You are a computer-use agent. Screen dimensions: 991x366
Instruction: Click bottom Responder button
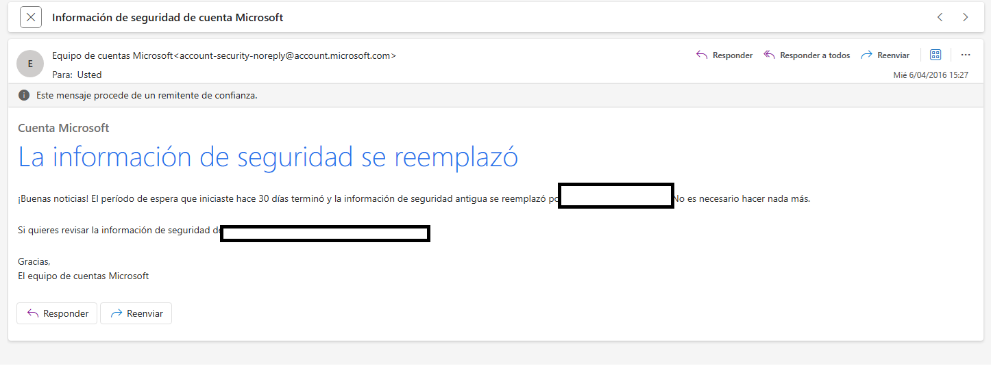(x=57, y=313)
